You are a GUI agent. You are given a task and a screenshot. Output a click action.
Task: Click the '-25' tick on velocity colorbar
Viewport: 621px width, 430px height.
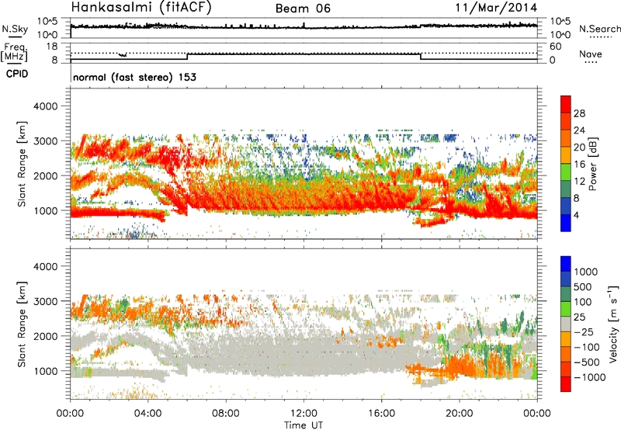click(585, 331)
